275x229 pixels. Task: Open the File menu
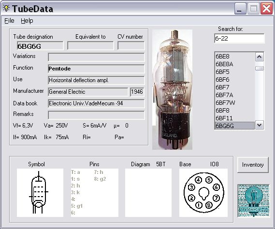click(x=9, y=21)
